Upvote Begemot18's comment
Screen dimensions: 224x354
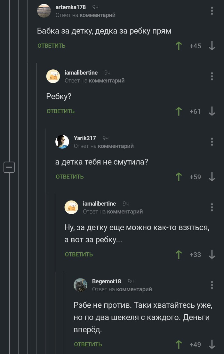click(179, 344)
